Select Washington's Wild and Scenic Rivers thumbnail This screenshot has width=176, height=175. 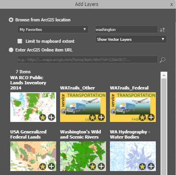coord(83,156)
